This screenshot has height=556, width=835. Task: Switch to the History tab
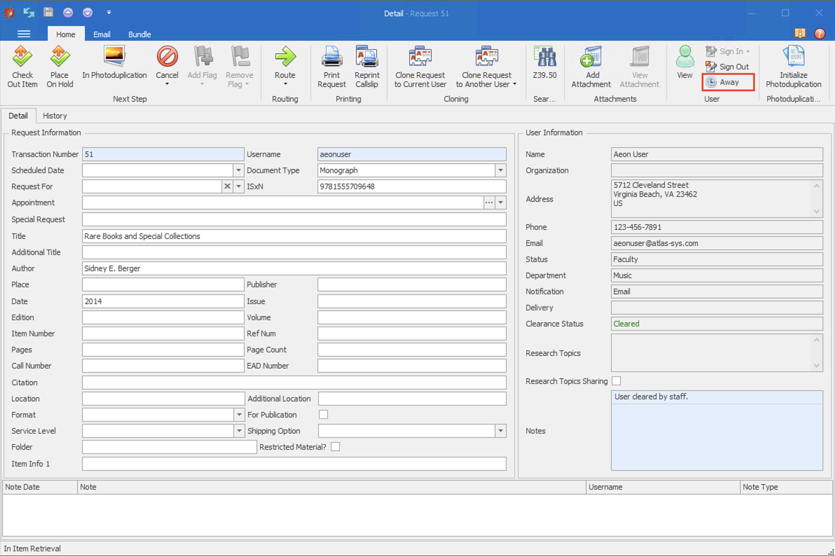point(55,116)
